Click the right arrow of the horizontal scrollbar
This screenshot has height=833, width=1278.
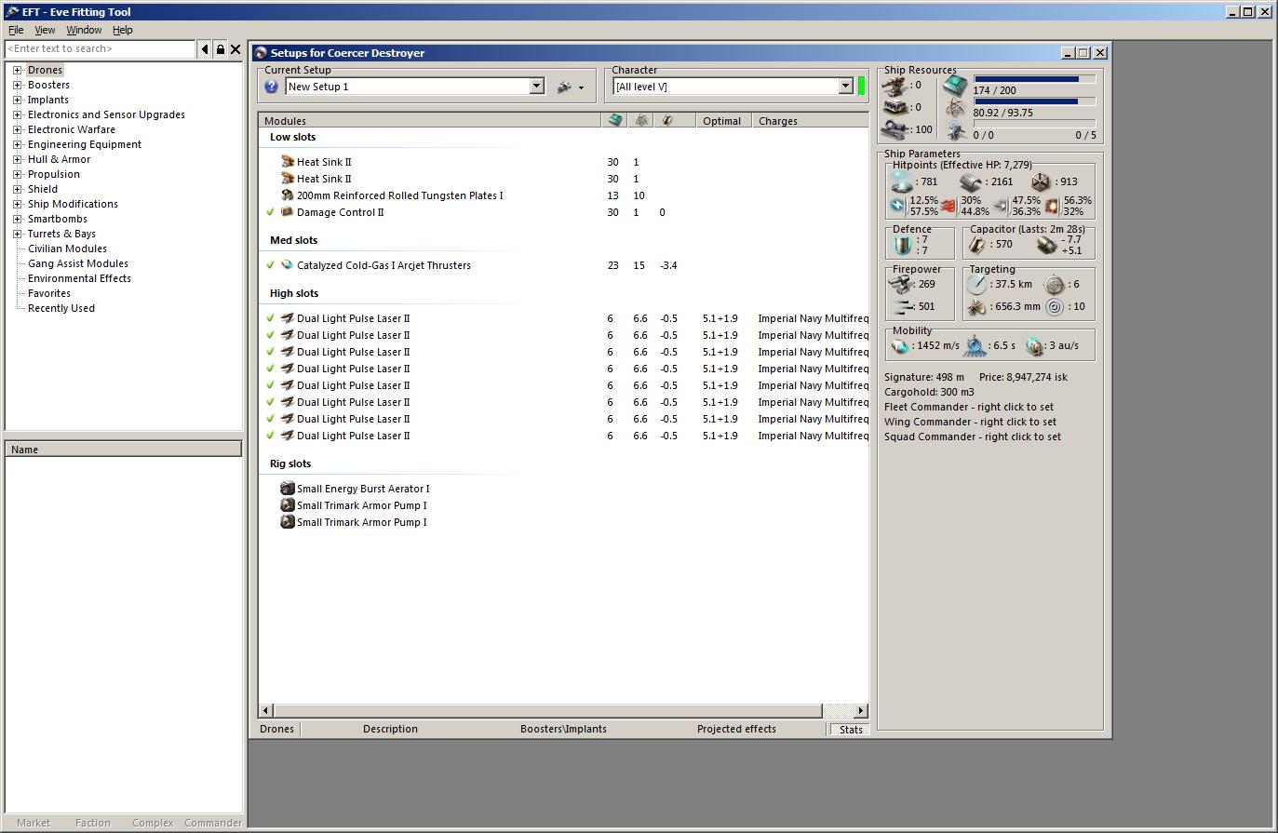click(861, 710)
